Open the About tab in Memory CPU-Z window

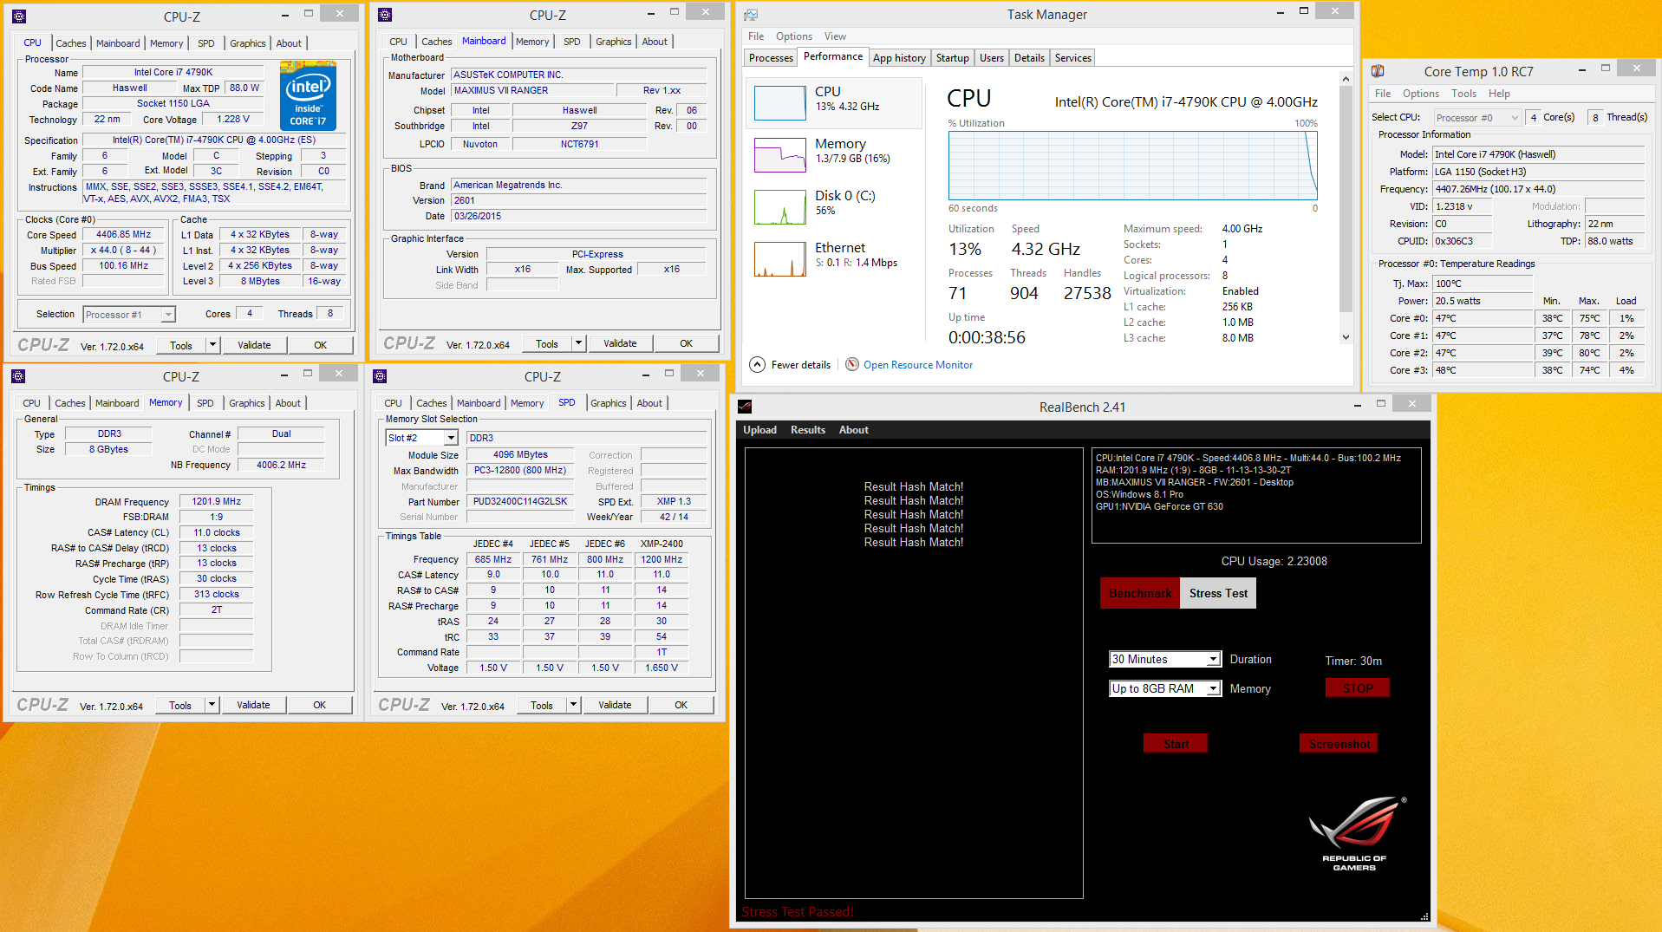coord(288,403)
